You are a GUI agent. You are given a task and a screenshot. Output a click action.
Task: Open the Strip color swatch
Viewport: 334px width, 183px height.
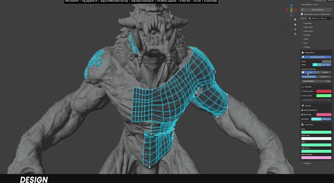pyautogui.click(x=316, y=145)
